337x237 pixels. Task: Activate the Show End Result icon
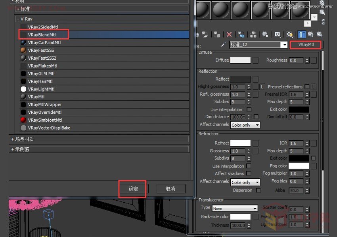point(301,34)
